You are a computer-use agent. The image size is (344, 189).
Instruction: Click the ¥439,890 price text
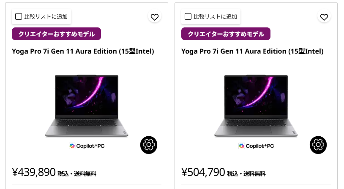34,172
